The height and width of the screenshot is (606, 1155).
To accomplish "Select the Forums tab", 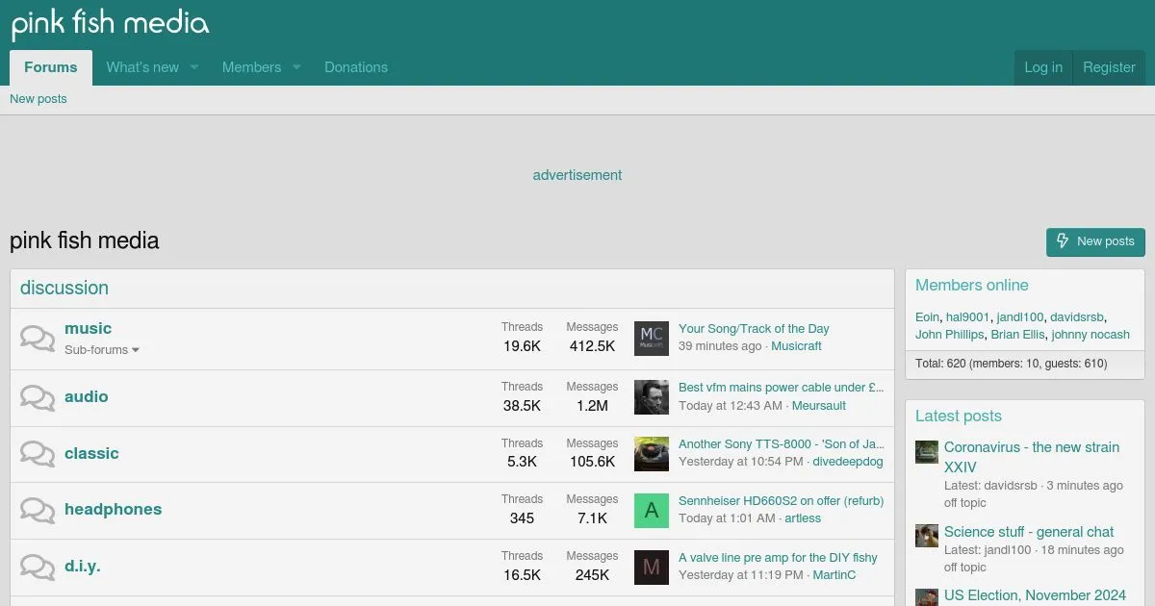I will [51, 67].
